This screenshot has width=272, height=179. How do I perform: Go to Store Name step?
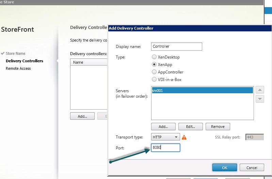15,53
